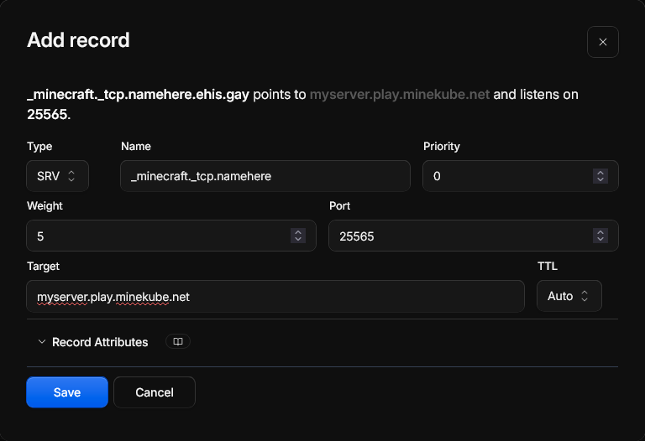Click the greyed myserver.play.minekube.net summary text
The image size is (645, 441).
400,95
